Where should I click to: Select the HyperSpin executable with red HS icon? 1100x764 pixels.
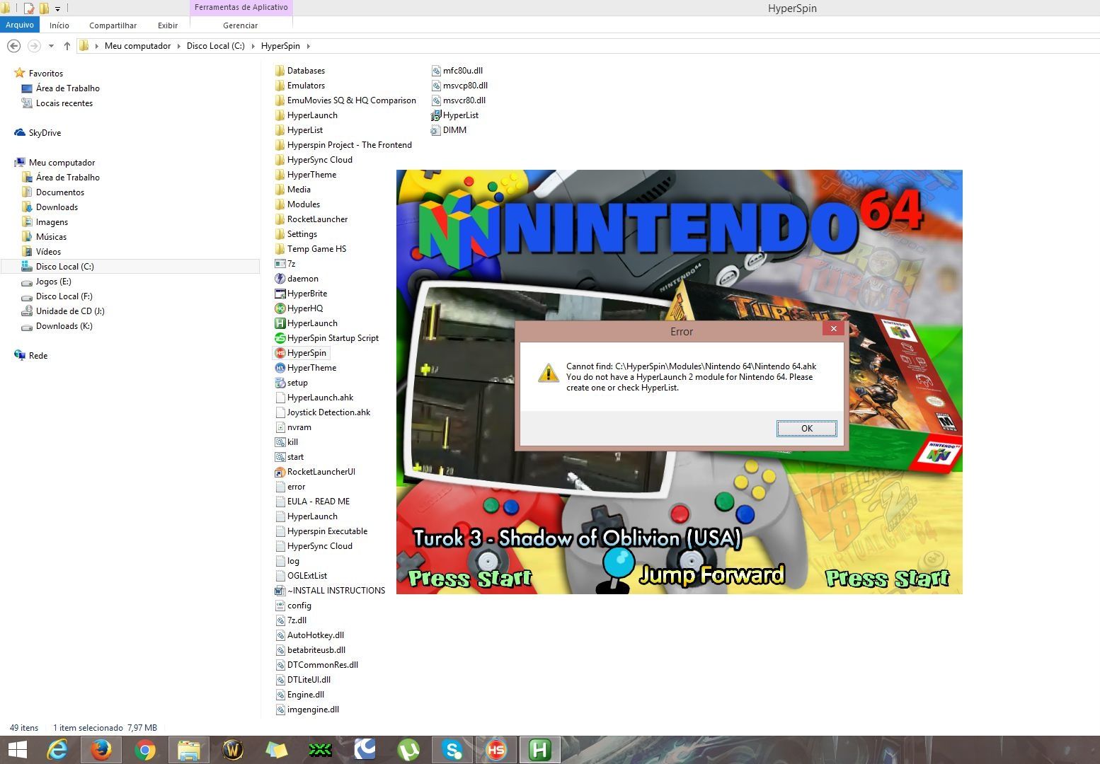pyautogui.click(x=301, y=353)
